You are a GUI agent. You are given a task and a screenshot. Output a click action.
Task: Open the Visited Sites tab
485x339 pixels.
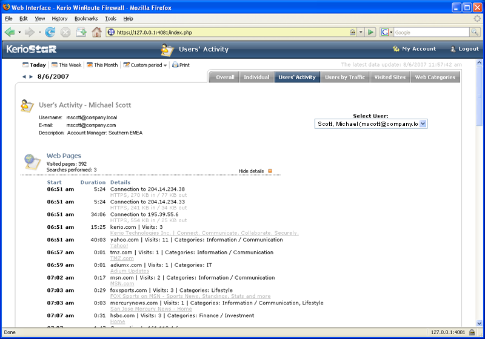[390, 77]
